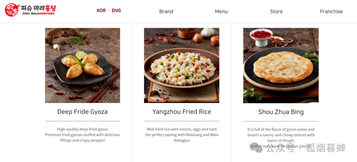Open the Franchise navigation item

point(331,11)
